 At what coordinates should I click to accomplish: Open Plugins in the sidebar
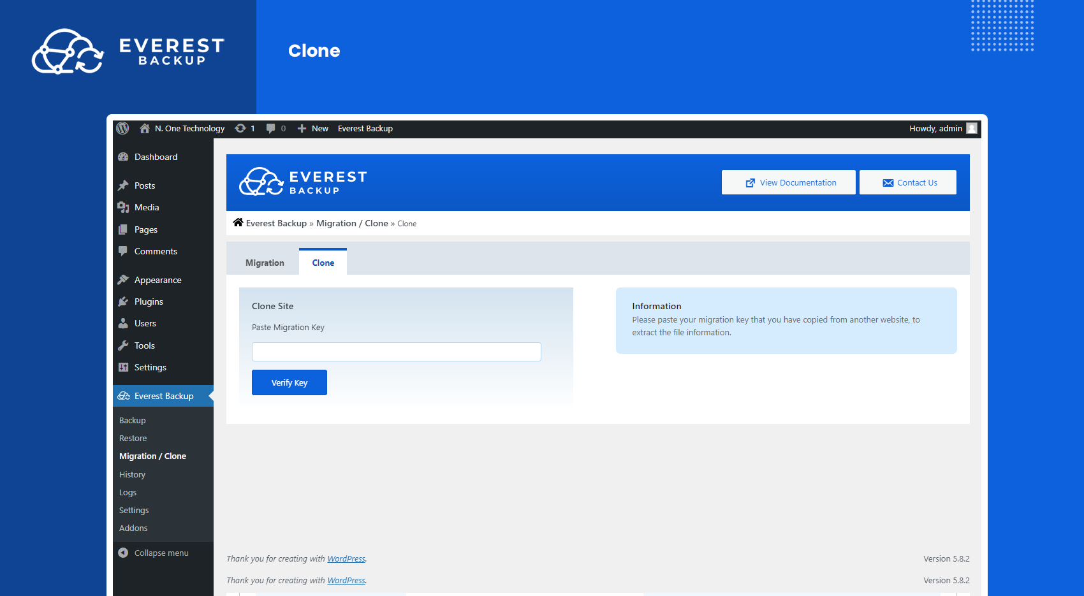pyautogui.click(x=149, y=302)
